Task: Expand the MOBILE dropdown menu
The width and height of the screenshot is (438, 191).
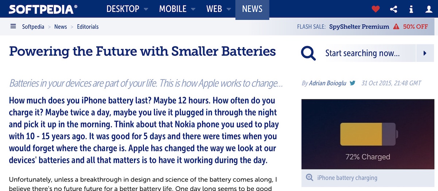Action: click(177, 9)
